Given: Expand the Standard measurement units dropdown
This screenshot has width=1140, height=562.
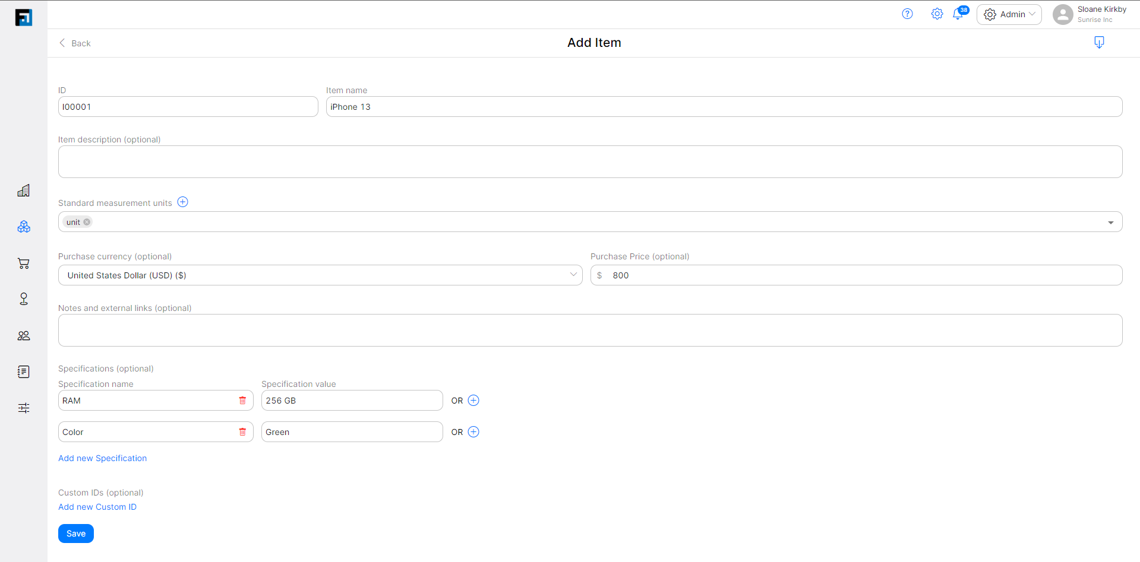Looking at the screenshot, I should point(1111,222).
